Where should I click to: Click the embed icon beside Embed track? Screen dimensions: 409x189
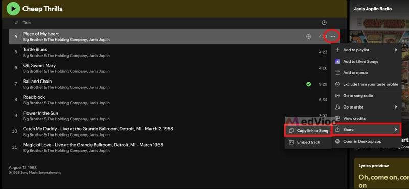click(291, 142)
